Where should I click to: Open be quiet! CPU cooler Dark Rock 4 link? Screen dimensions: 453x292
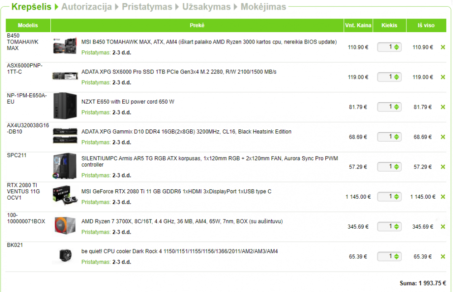[179, 251]
